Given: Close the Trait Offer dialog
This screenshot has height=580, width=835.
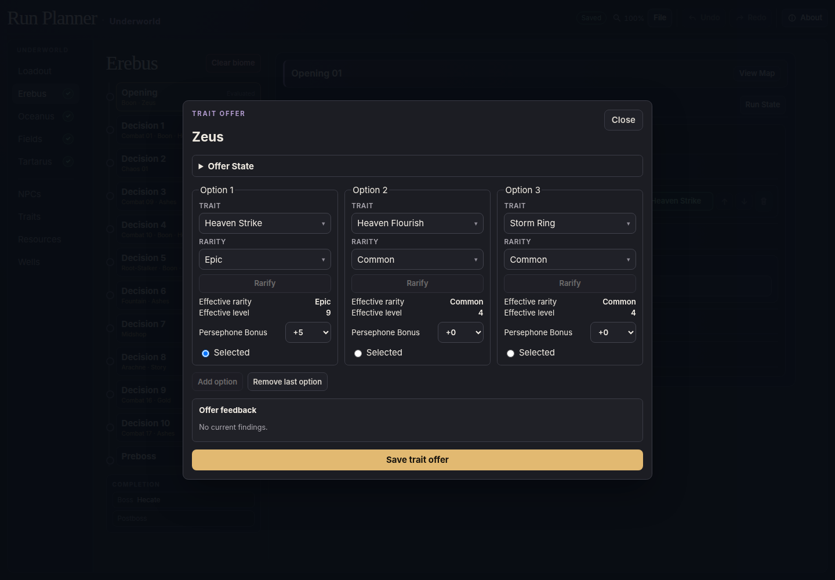Looking at the screenshot, I should coord(623,120).
